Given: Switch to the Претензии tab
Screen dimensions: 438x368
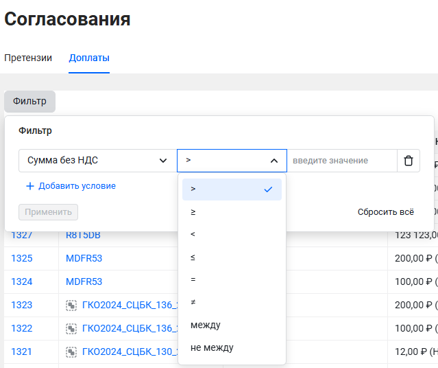Looking at the screenshot, I should pos(28,58).
